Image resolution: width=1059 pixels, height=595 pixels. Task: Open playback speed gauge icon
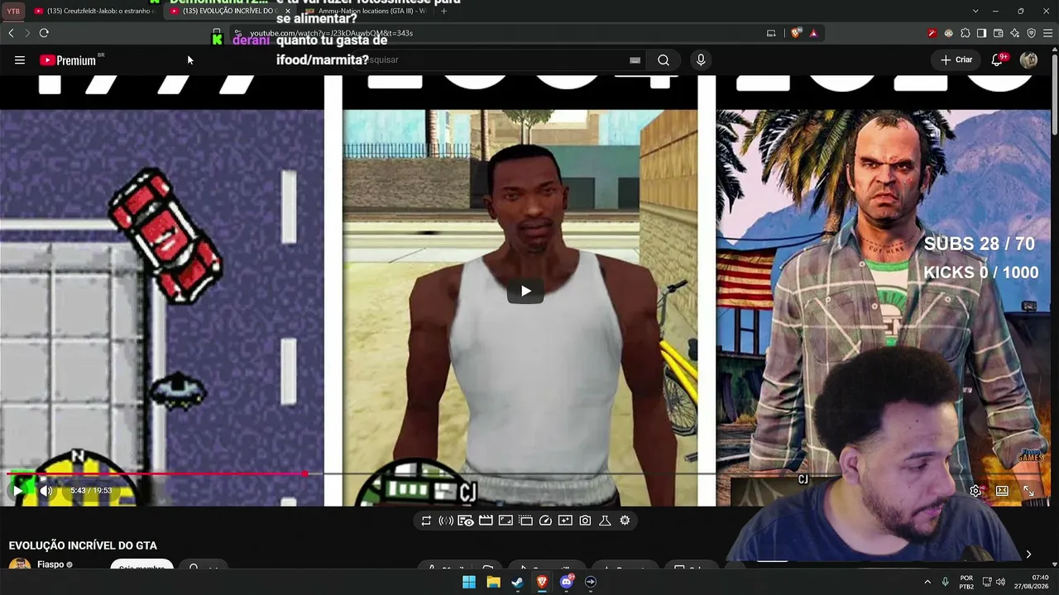click(545, 521)
